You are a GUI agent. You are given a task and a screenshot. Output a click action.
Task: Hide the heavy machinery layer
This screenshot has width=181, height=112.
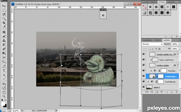(144, 60)
